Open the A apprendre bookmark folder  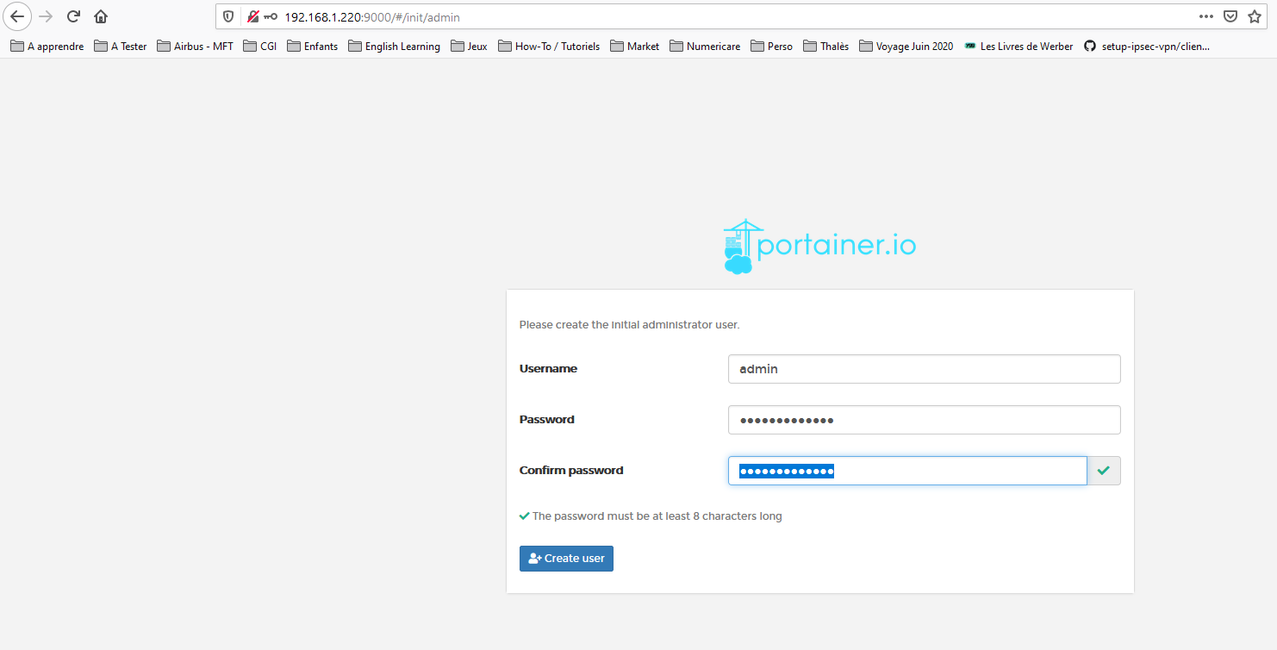pos(47,47)
